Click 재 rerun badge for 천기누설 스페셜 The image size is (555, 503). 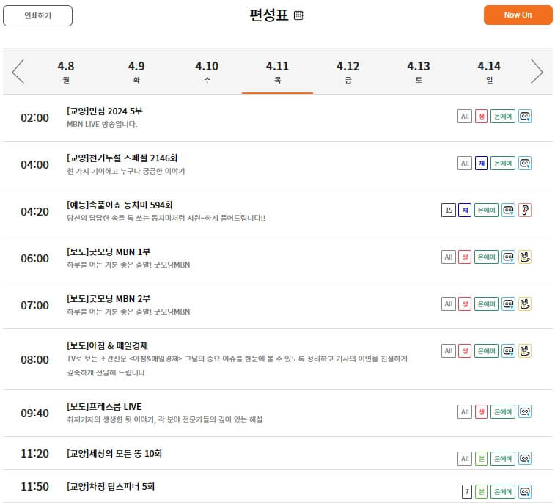[x=482, y=164]
